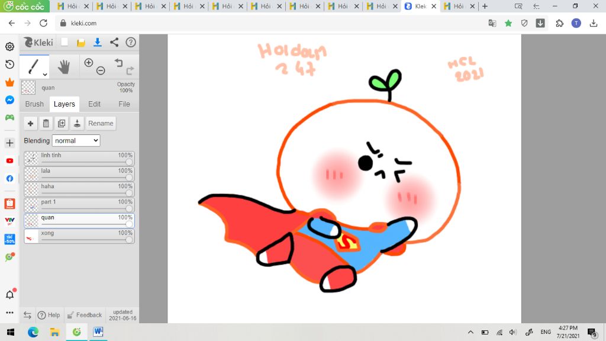Screen dimensions: 606x341
Task: Open Windows Start menu
Action: [11, 332]
